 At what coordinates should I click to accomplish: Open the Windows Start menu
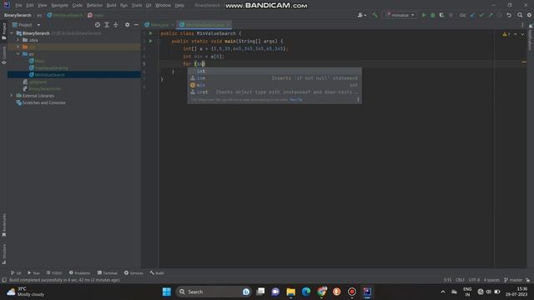point(167,292)
